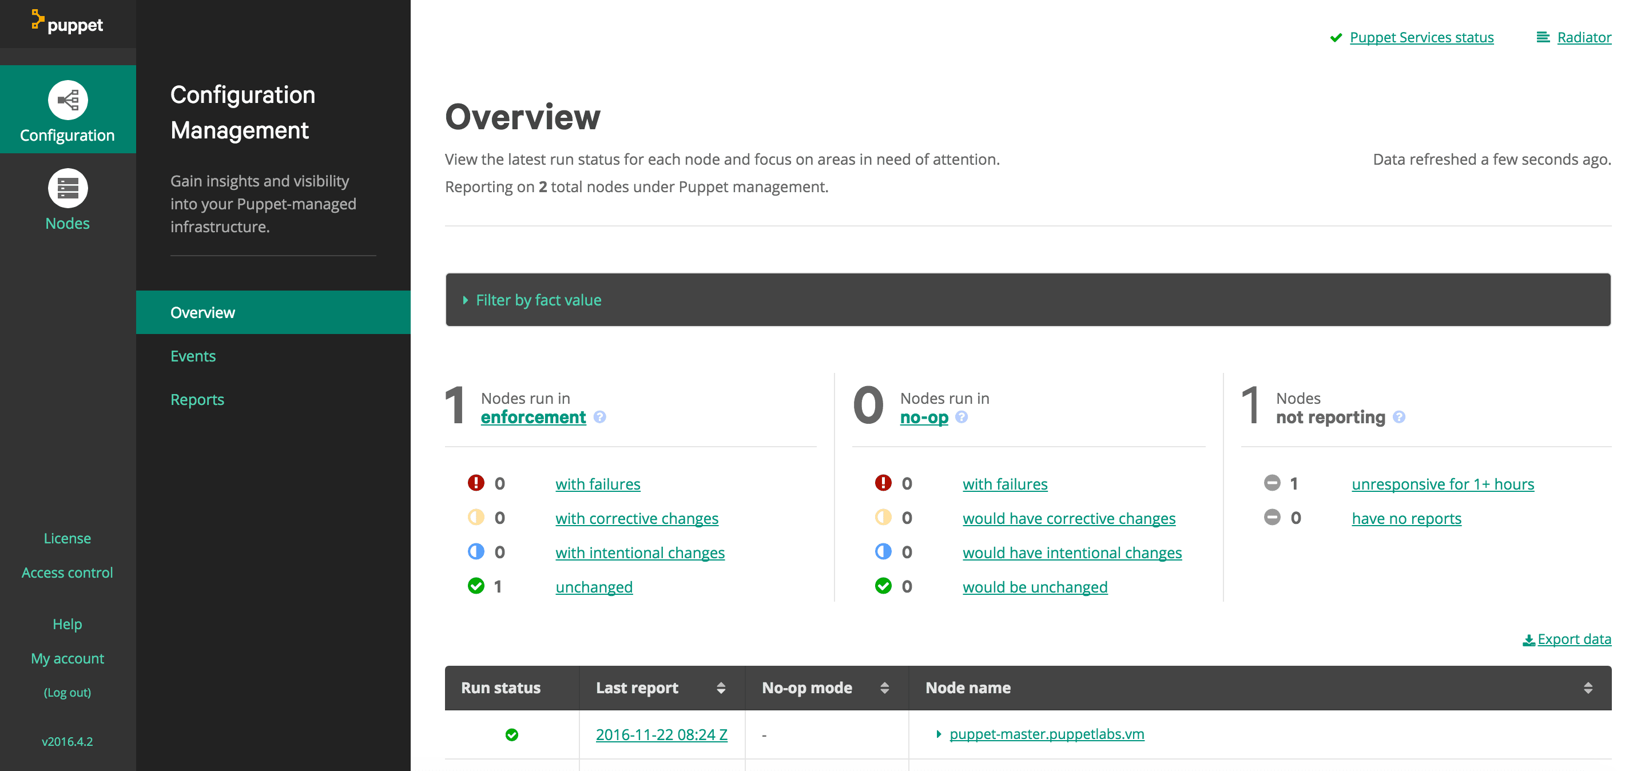Click the red failures alert icon under enforcement
The image size is (1629, 771).
(475, 483)
